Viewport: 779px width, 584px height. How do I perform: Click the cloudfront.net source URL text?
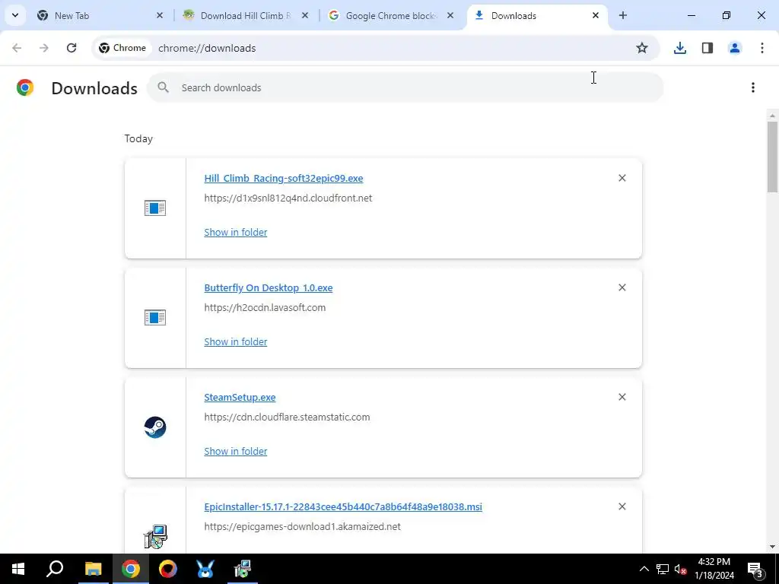(288, 198)
